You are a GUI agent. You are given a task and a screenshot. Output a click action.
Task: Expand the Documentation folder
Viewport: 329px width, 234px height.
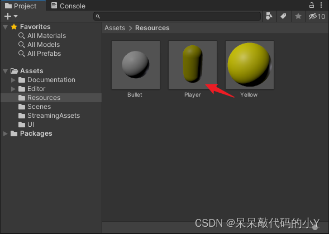(x=13, y=80)
